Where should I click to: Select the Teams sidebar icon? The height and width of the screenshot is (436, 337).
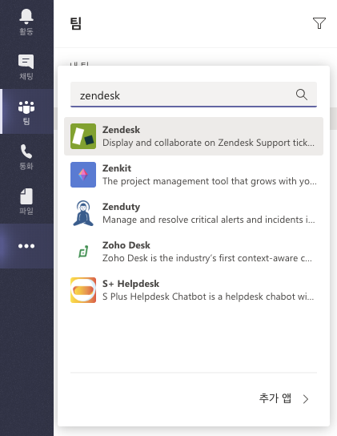coord(26,107)
